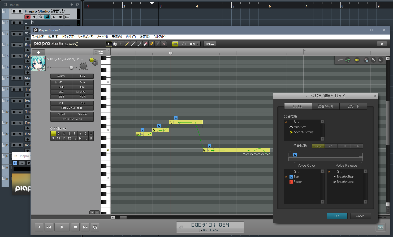Screen dimensions: 393x237
Task: Confirm note settings with OK
Action: (x=337, y=216)
